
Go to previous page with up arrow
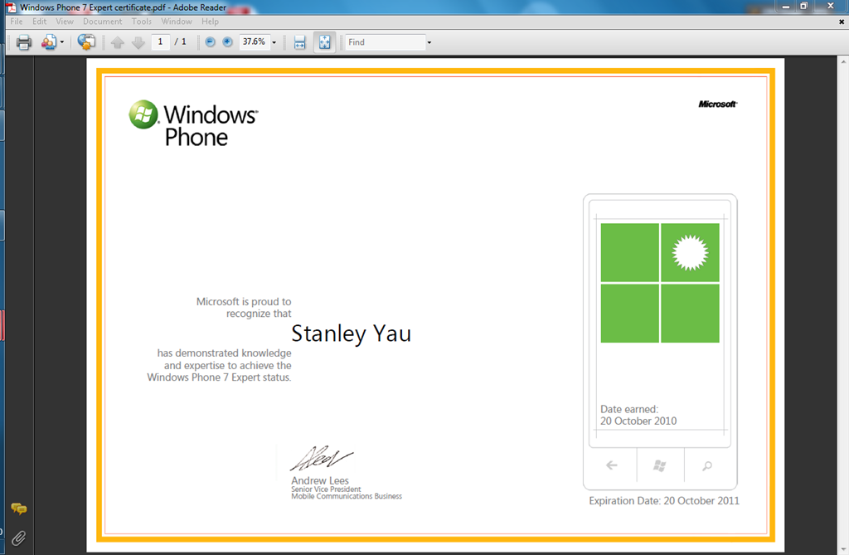pos(118,42)
